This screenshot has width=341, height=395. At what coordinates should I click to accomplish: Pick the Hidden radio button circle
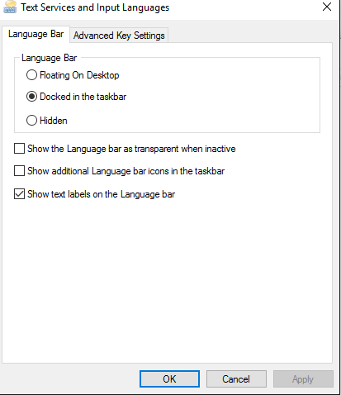pos(31,121)
